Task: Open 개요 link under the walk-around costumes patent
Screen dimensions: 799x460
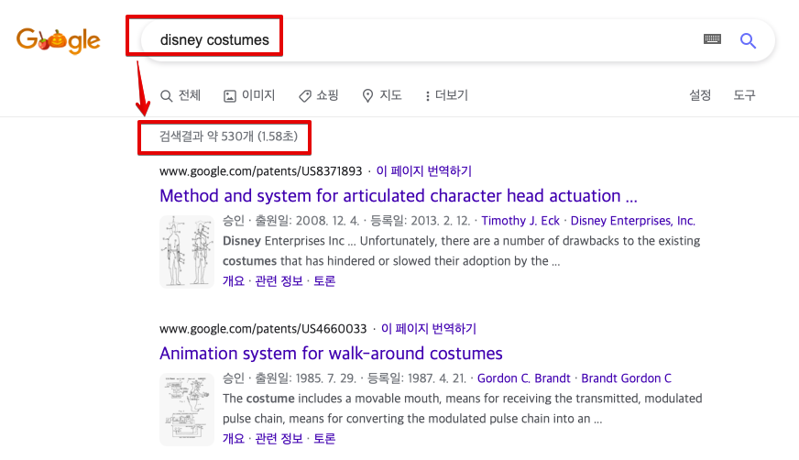Action: coord(234,439)
